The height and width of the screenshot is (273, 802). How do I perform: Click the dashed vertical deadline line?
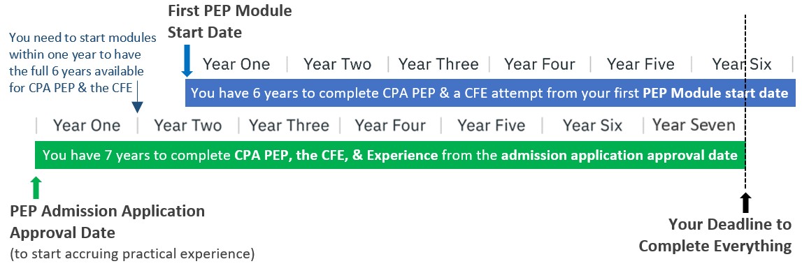pos(745,102)
